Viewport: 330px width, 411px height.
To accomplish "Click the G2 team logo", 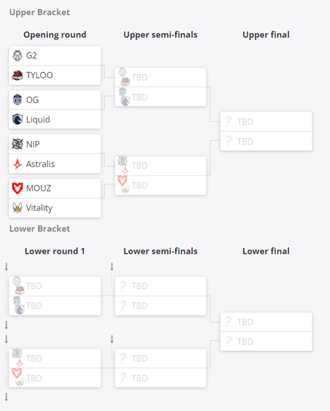I will click(x=17, y=55).
